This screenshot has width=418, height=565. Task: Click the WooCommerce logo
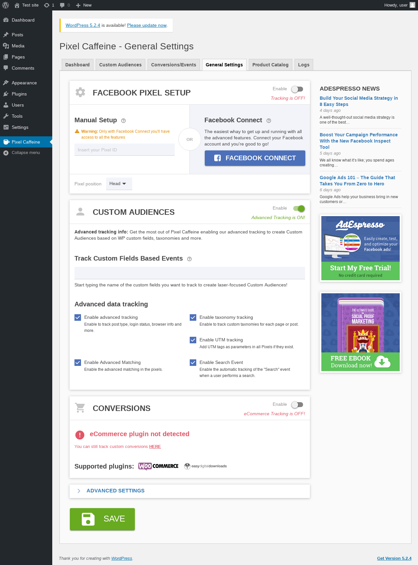coord(158,466)
